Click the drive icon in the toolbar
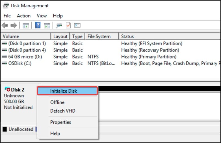 pyautogui.click(x=59, y=25)
